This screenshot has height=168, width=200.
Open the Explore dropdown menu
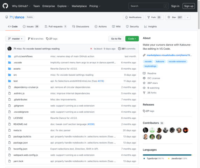click(63, 6)
